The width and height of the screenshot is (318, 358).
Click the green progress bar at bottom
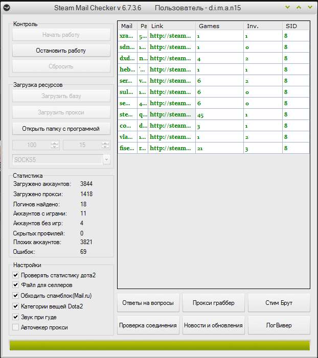click(x=160, y=345)
